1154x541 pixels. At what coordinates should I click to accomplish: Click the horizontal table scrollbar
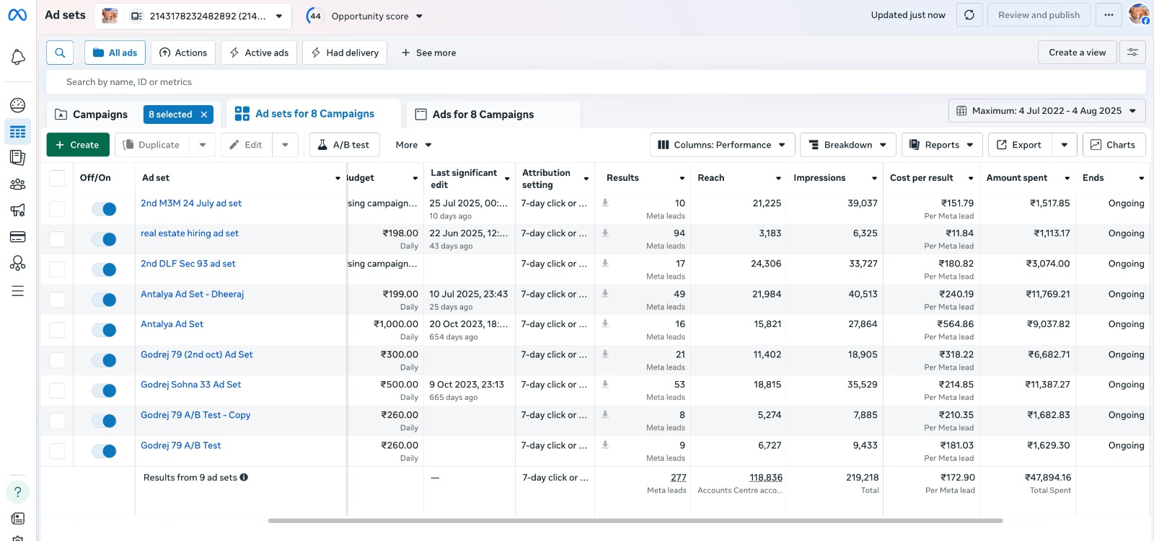click(635, 520)
